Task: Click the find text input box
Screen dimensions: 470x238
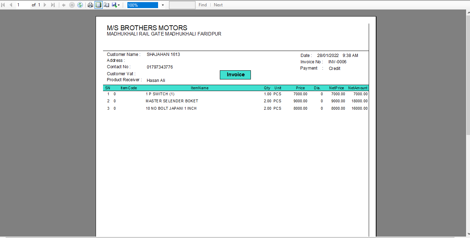Action: click(x=182, y=5)
